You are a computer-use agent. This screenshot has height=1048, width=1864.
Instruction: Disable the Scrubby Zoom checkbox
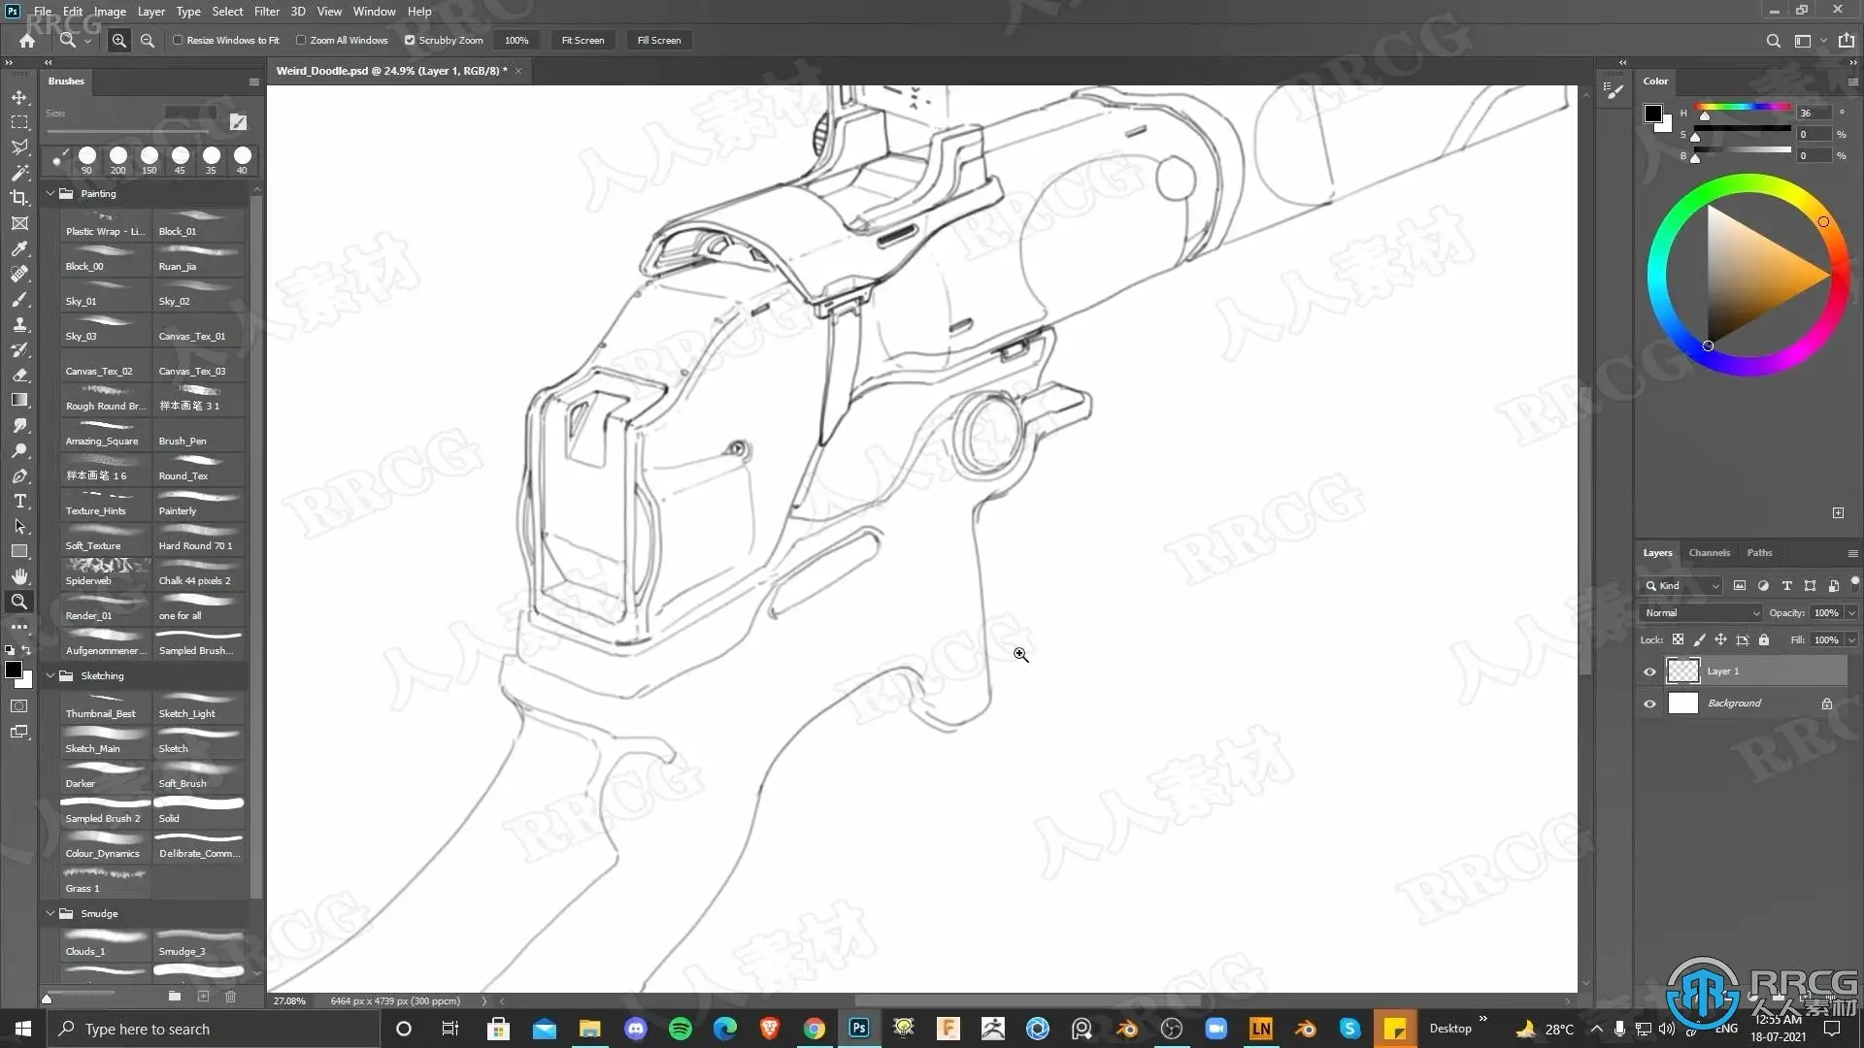[410, 41]
